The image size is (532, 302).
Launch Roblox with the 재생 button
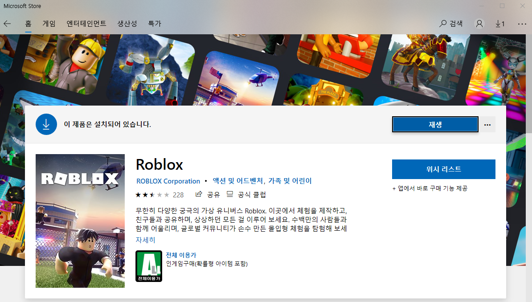(x=435, y=125)
